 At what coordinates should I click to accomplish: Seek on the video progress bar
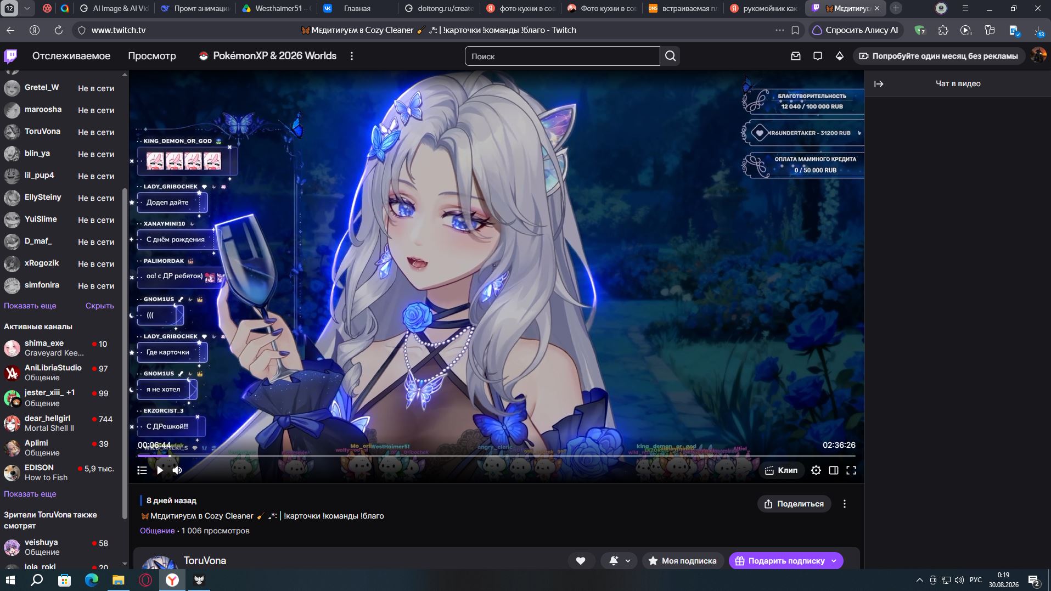pyautogui.click(x=496, y=456)
